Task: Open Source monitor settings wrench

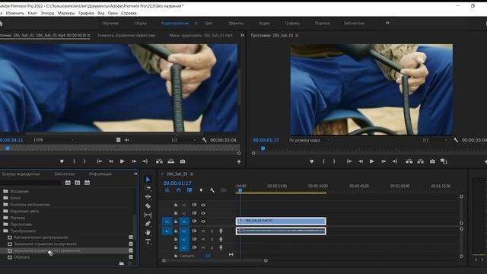Action: click(205, 140)
